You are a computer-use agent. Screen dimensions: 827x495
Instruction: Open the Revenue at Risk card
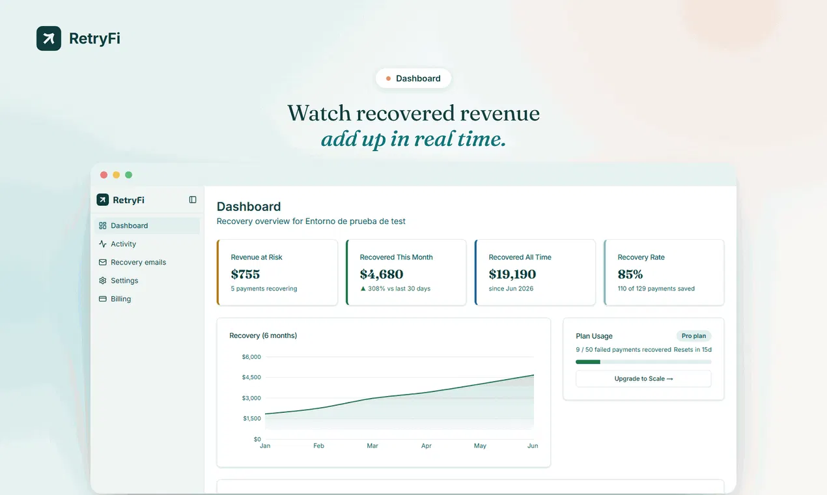[x=277, y=272]
